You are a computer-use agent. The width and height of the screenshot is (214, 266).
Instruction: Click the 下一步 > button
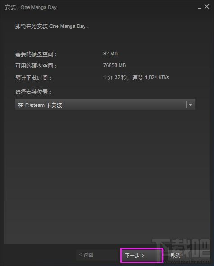pyautogui.click(x=142, y=255)
